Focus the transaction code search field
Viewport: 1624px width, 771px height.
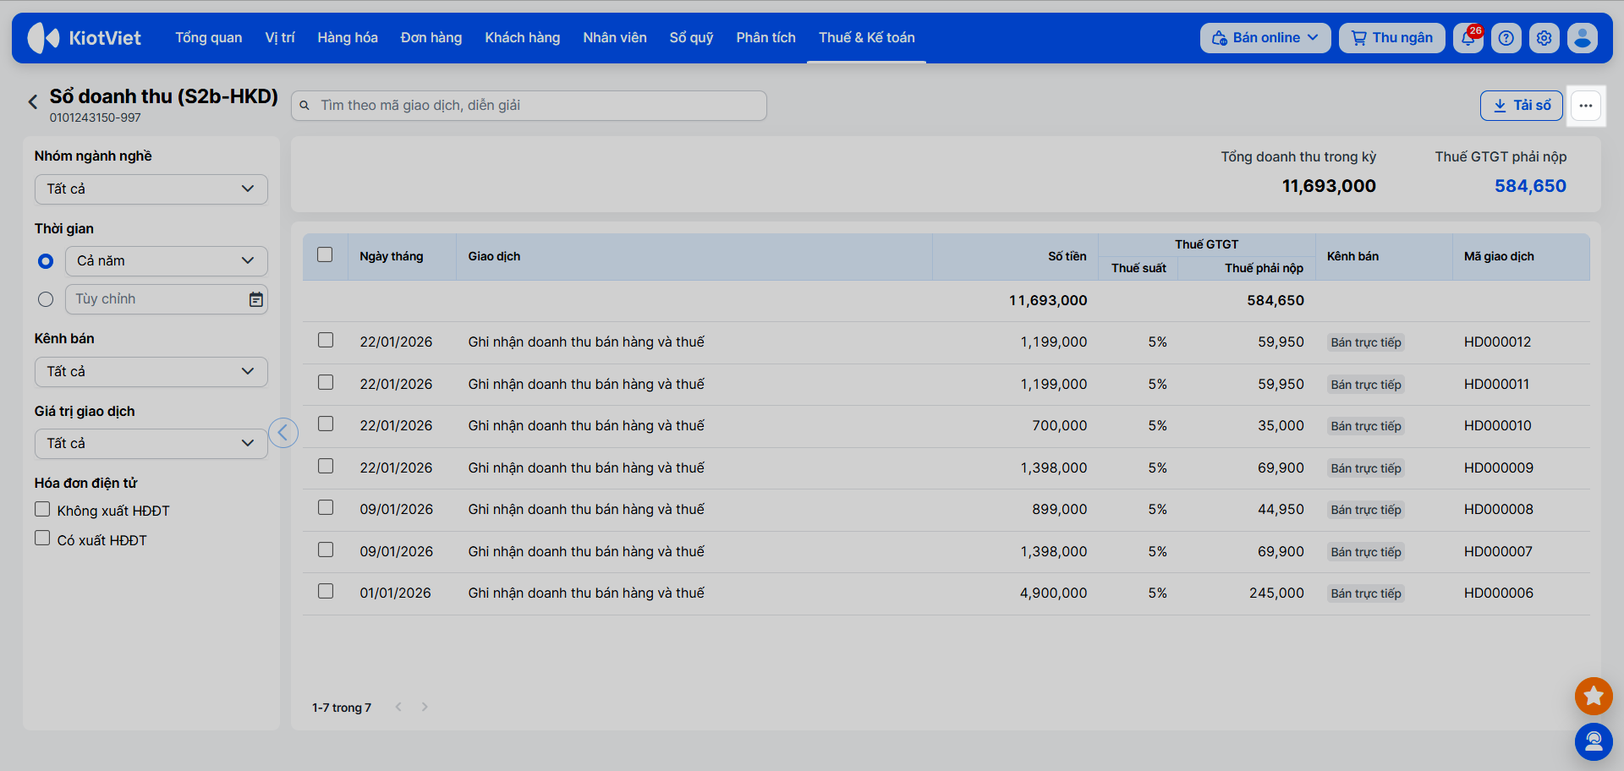tap(529, 106)
